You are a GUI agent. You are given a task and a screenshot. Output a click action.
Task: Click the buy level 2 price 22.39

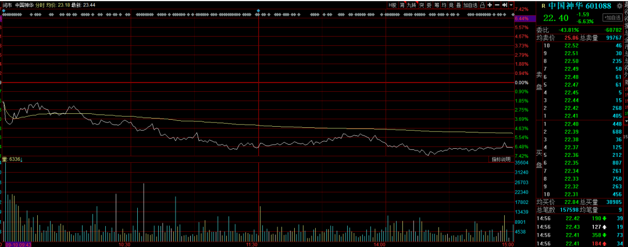tap(571, 132)
